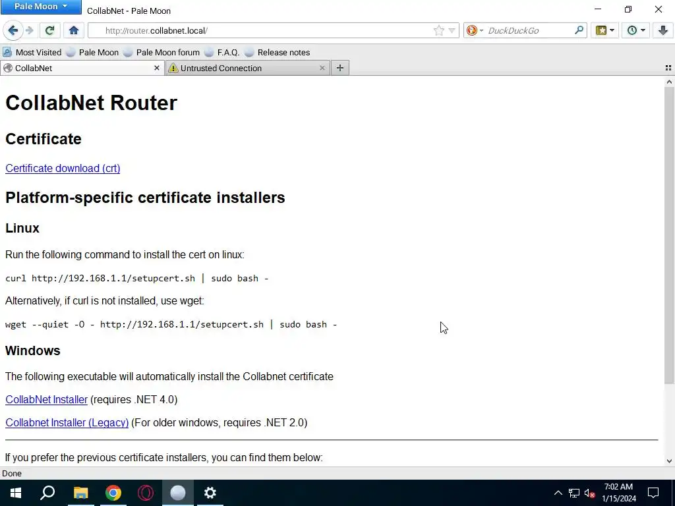Open the Bookmarks menu button
This screenshot has height=506, width=675.
pyautogui.click(x=605, y=30)
